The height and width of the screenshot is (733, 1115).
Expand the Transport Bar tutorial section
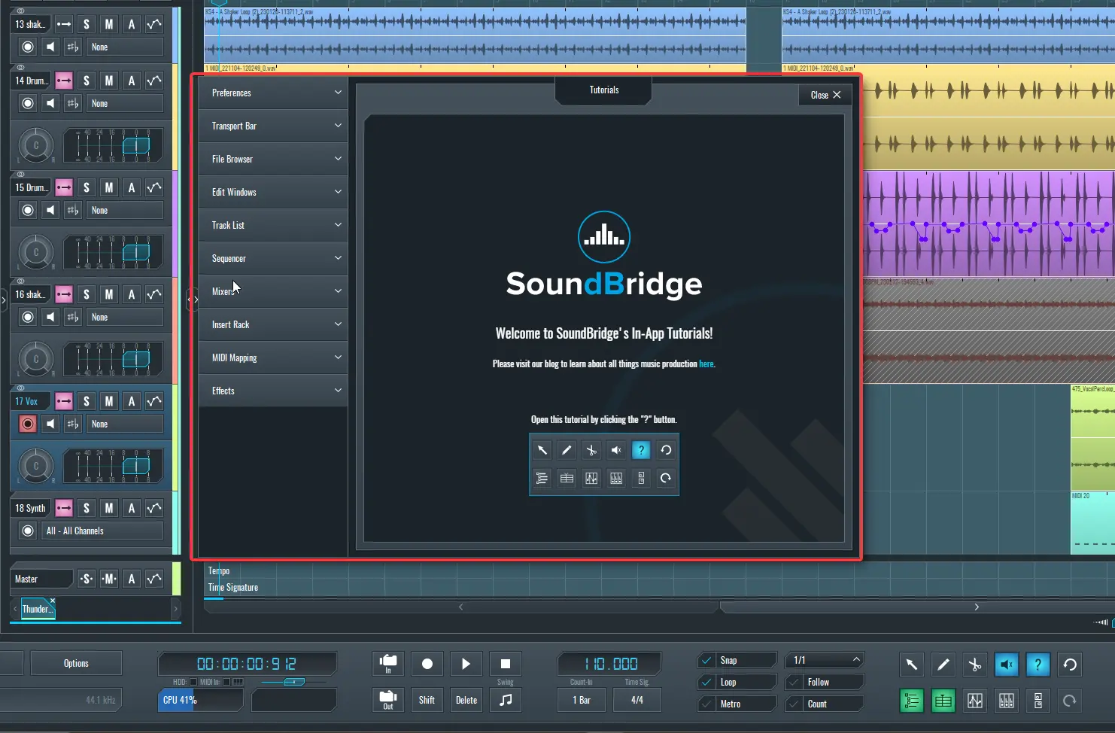pyautogui.click(x=273, y=126)
